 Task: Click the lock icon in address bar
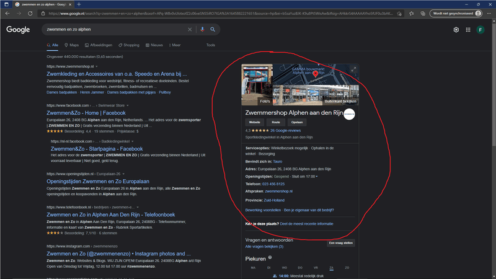pos(43,14)
